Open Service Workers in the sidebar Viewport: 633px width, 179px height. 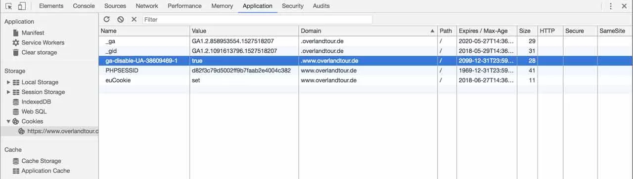(x=43, y=42)
